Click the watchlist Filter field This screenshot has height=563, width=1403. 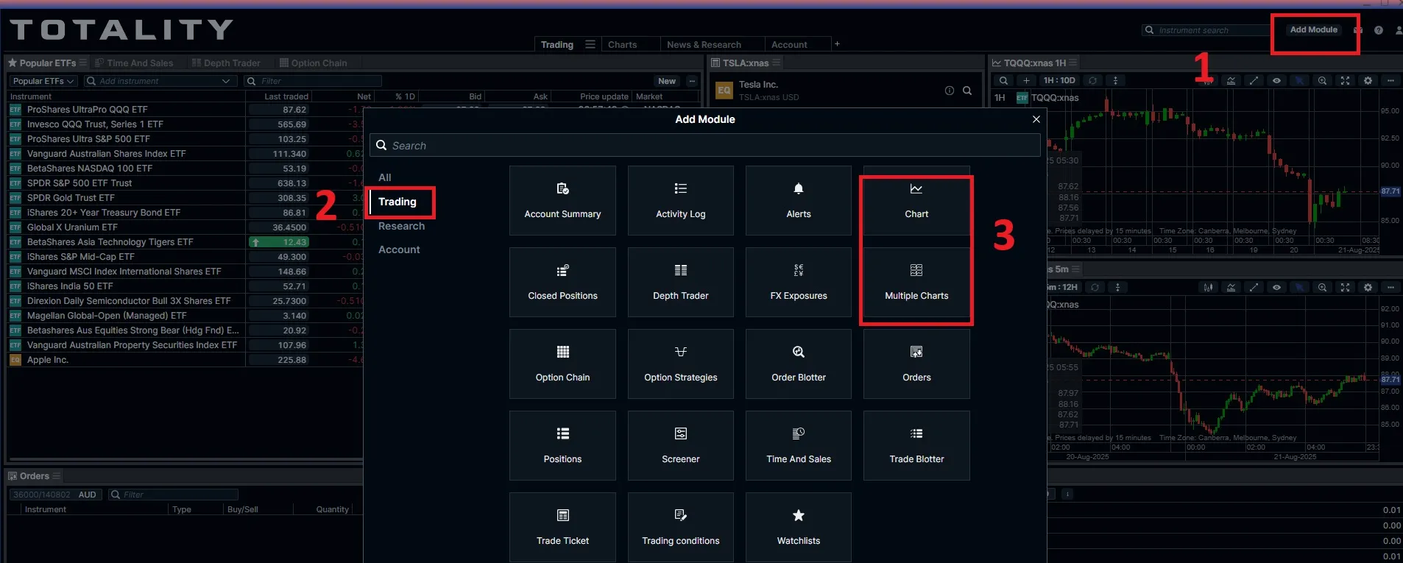tap(313, 81)
